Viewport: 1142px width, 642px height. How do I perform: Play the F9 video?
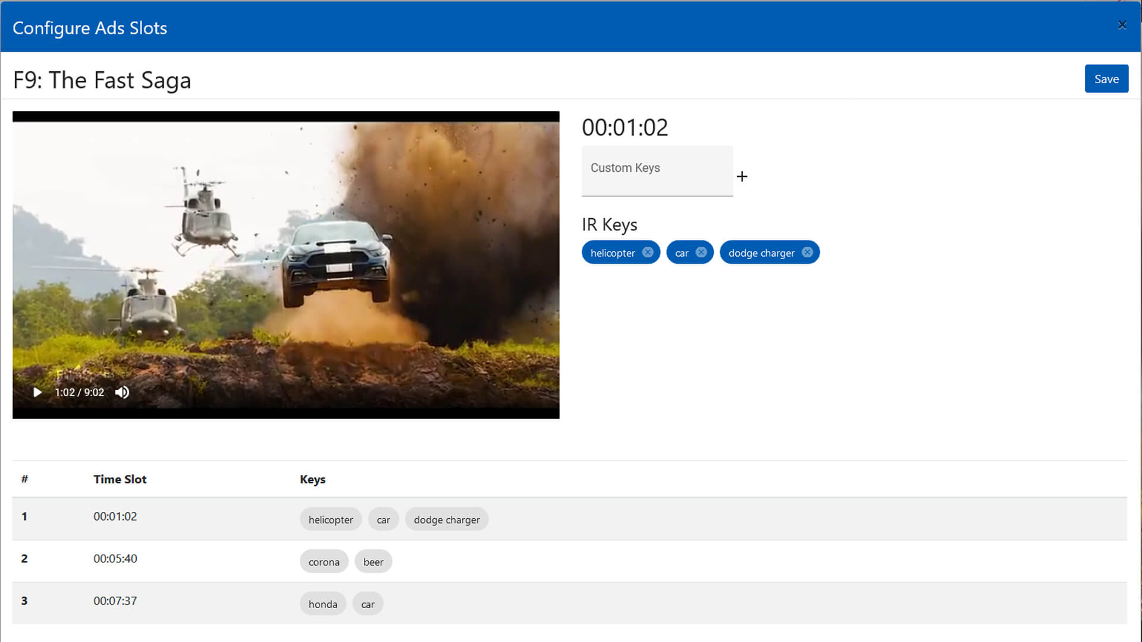(x=37, y=392)
